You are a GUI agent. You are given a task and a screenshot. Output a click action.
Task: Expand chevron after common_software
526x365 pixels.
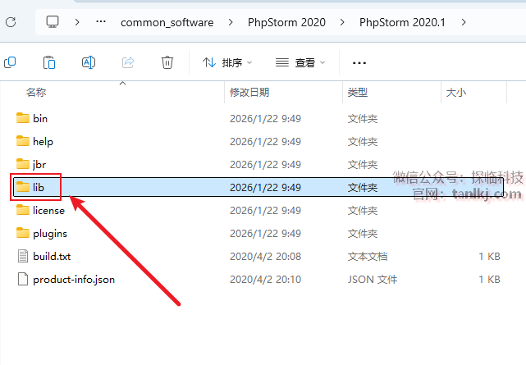coord(231,22)
